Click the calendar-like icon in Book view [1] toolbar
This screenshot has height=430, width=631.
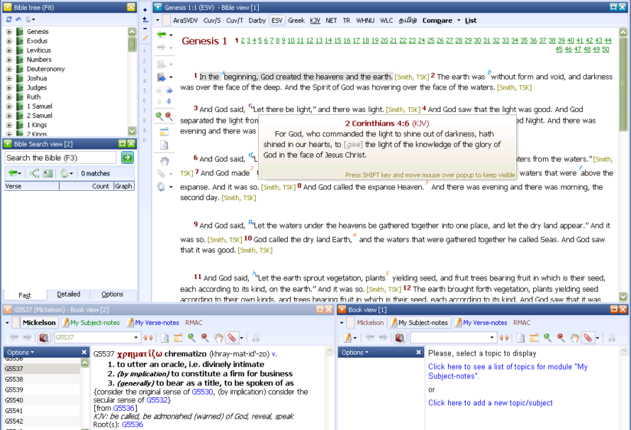[534, 338]
